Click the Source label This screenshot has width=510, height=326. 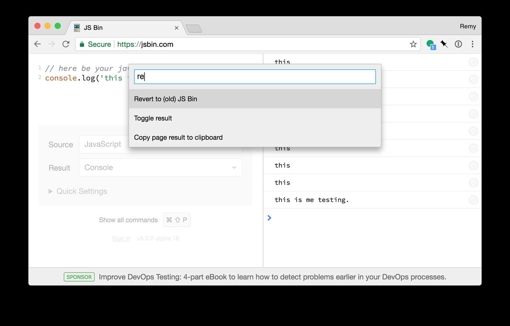[x=61, y=145]
